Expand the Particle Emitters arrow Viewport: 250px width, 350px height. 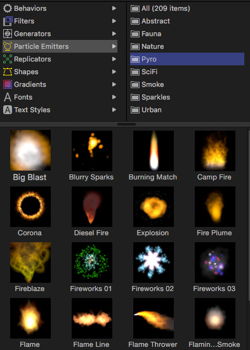(114, 46)
